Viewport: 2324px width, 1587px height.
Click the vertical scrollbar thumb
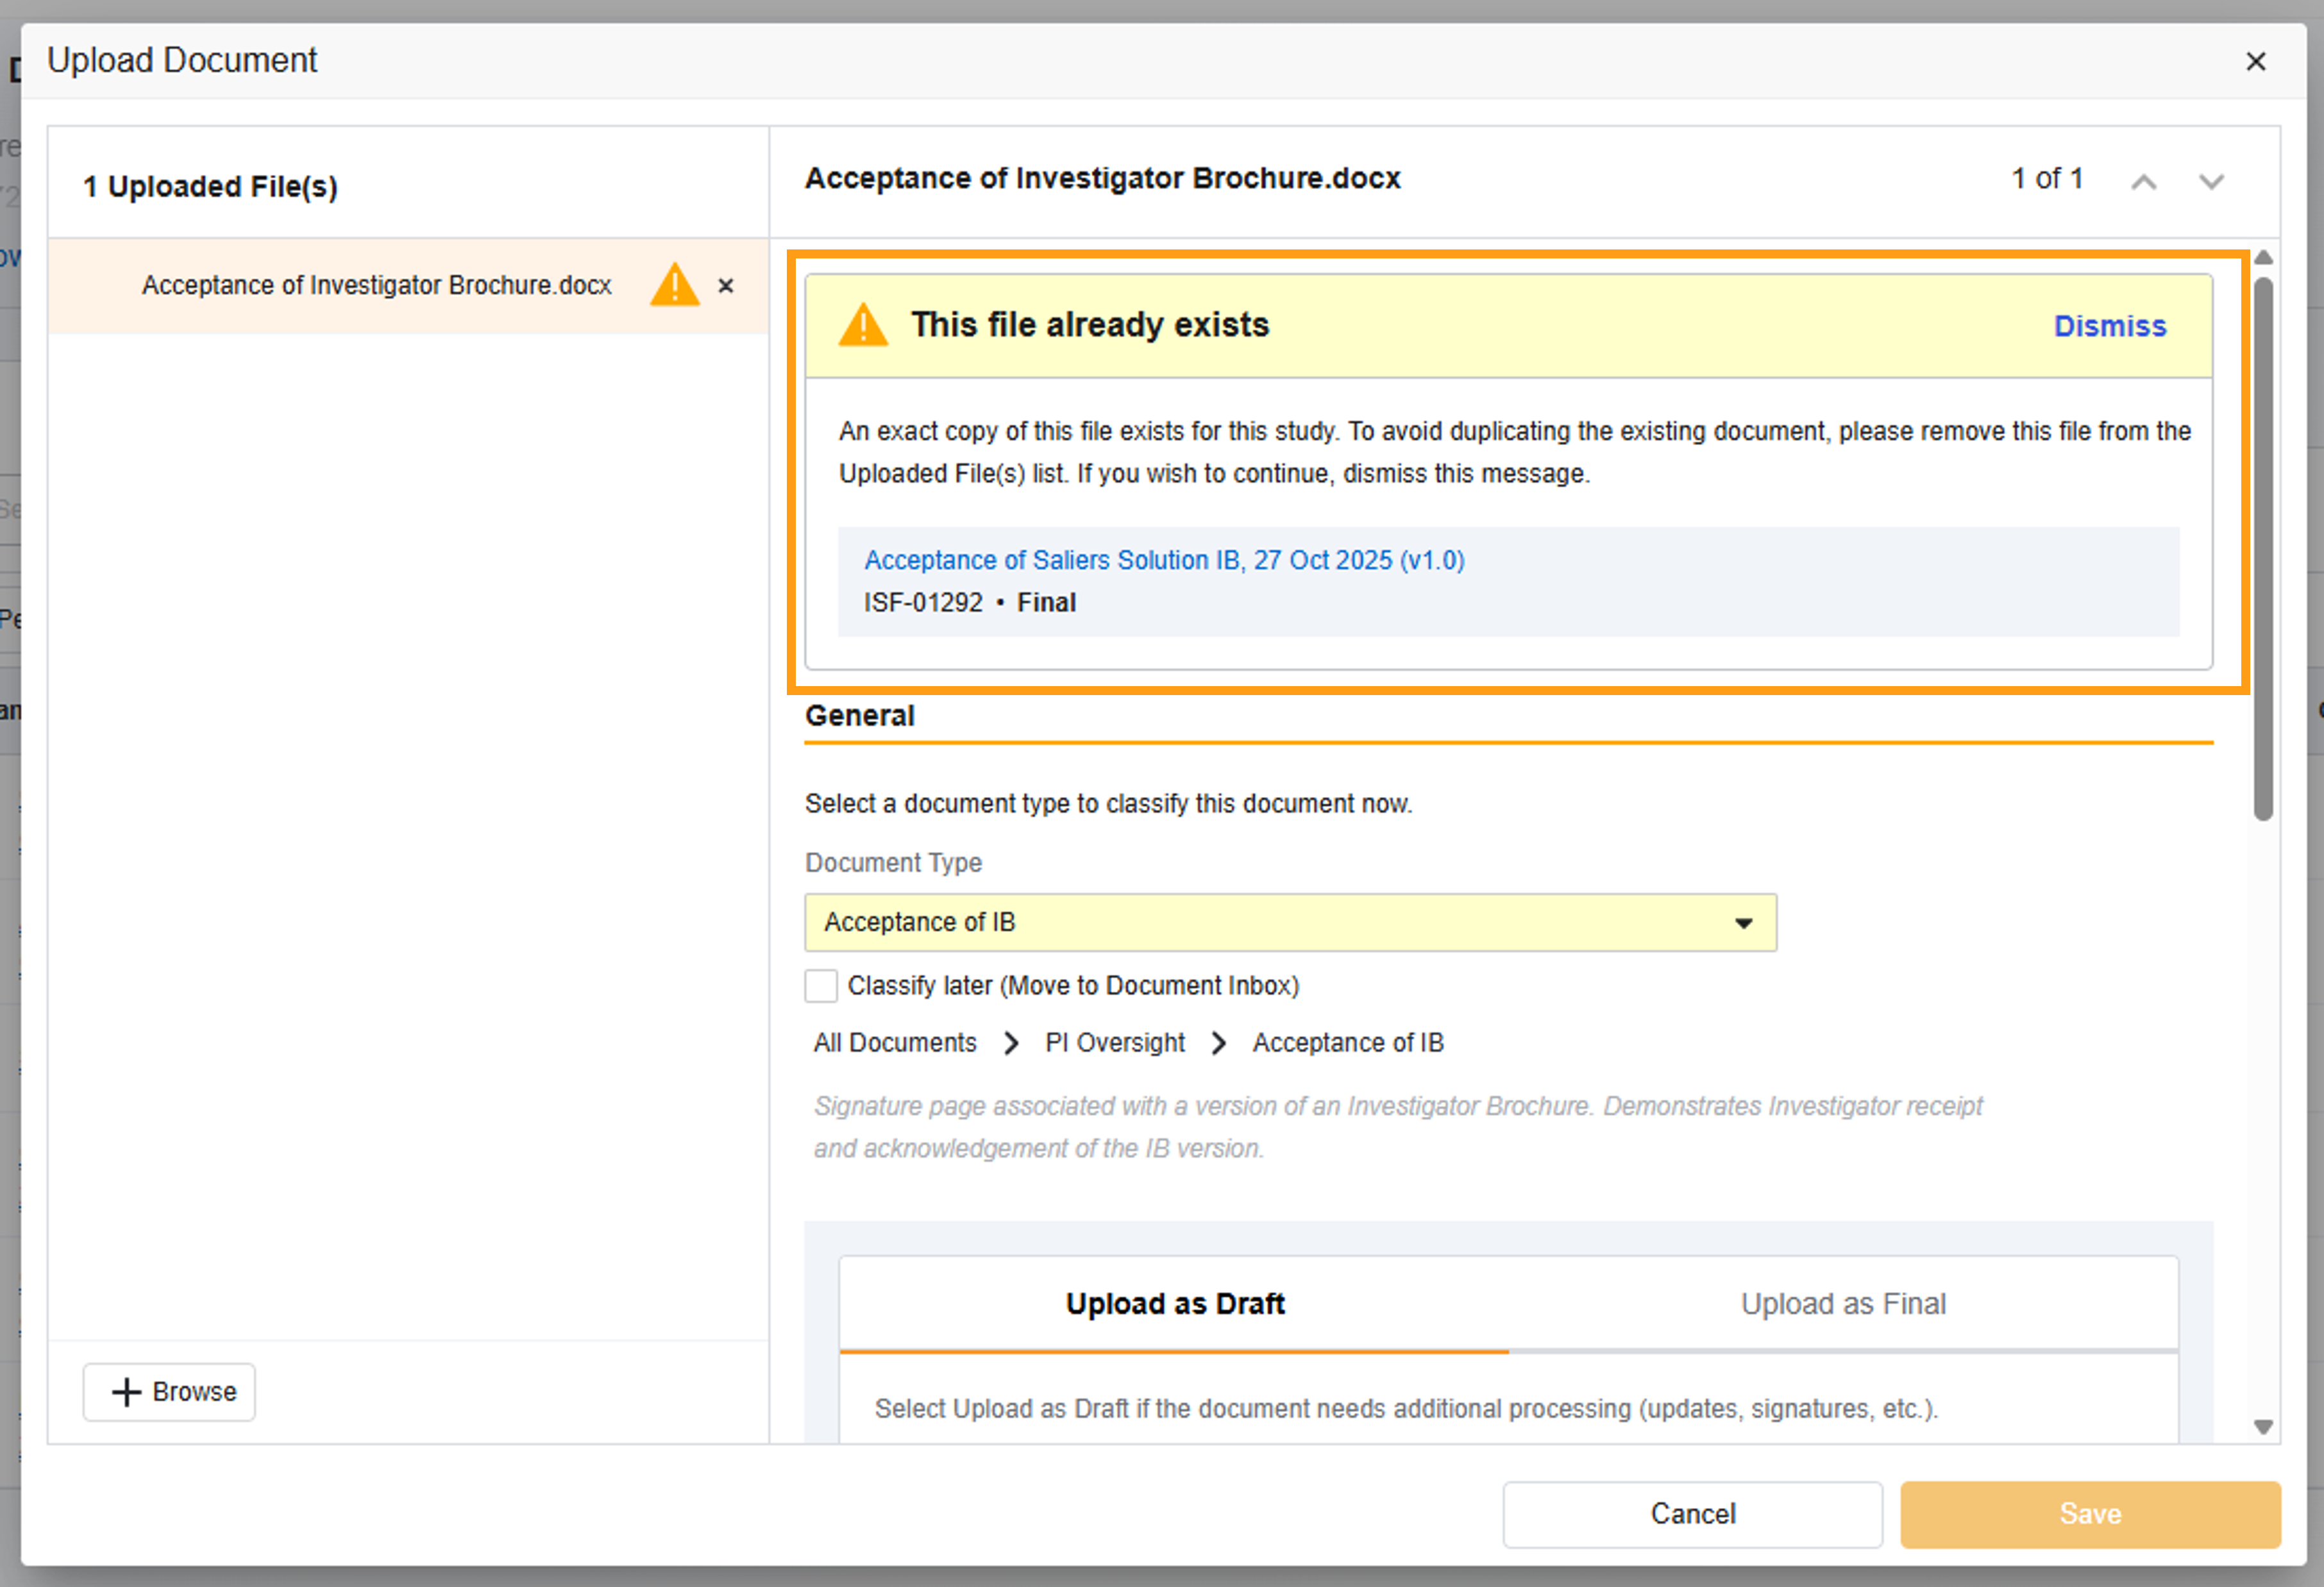2263,550
